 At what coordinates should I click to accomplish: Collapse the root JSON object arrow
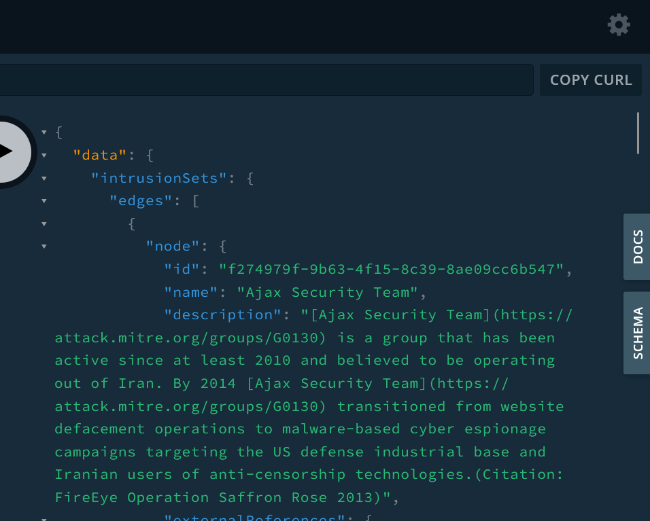click(x=44, y=132)
